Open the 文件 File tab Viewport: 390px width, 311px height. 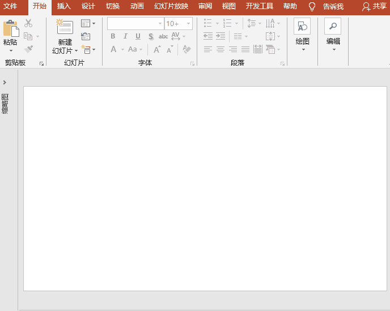pyautogui.click(x=10, y=6)
